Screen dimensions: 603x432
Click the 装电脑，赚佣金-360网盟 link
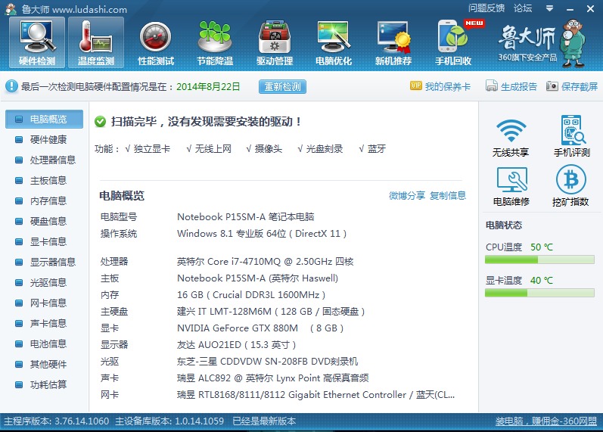546,421
